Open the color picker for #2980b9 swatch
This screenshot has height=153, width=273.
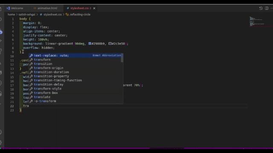click(90, 43)
